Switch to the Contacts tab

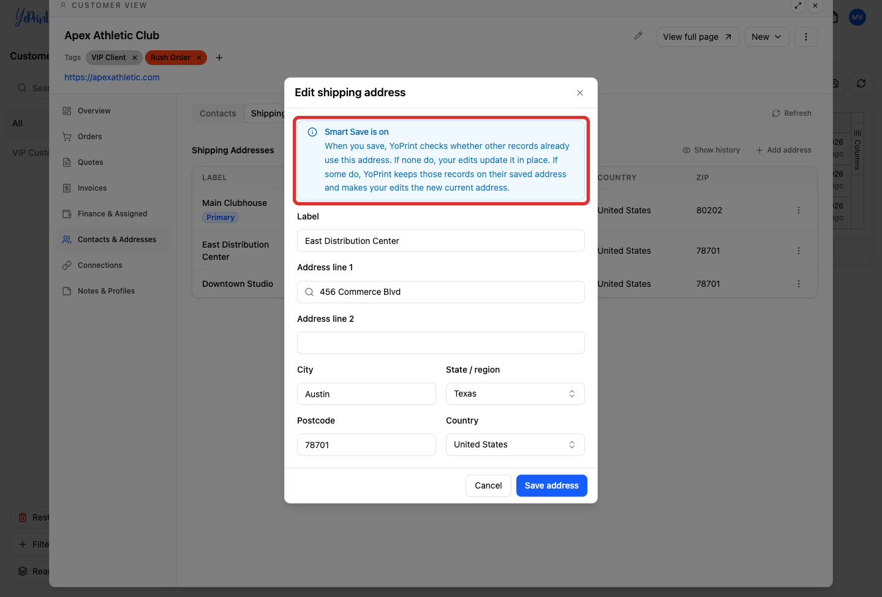(x=218, y=113)
